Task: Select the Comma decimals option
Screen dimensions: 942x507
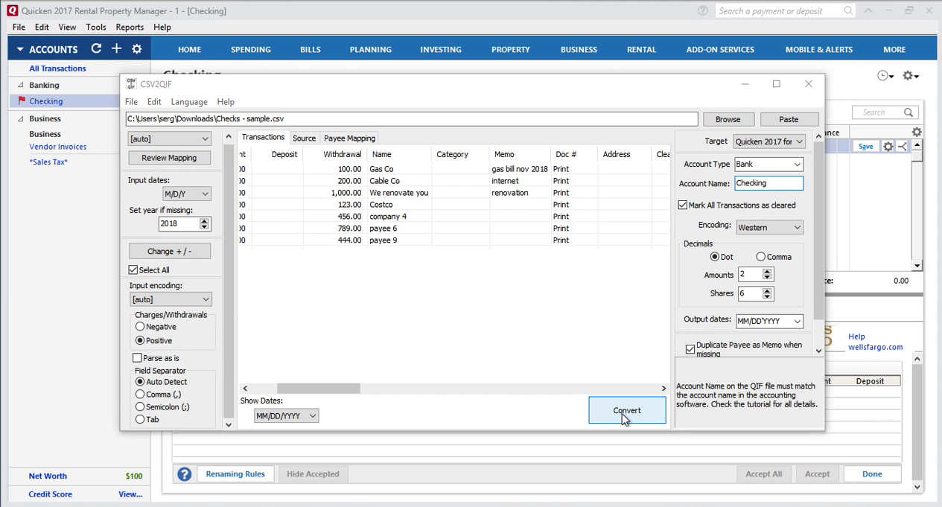Action: coord(761,257)
